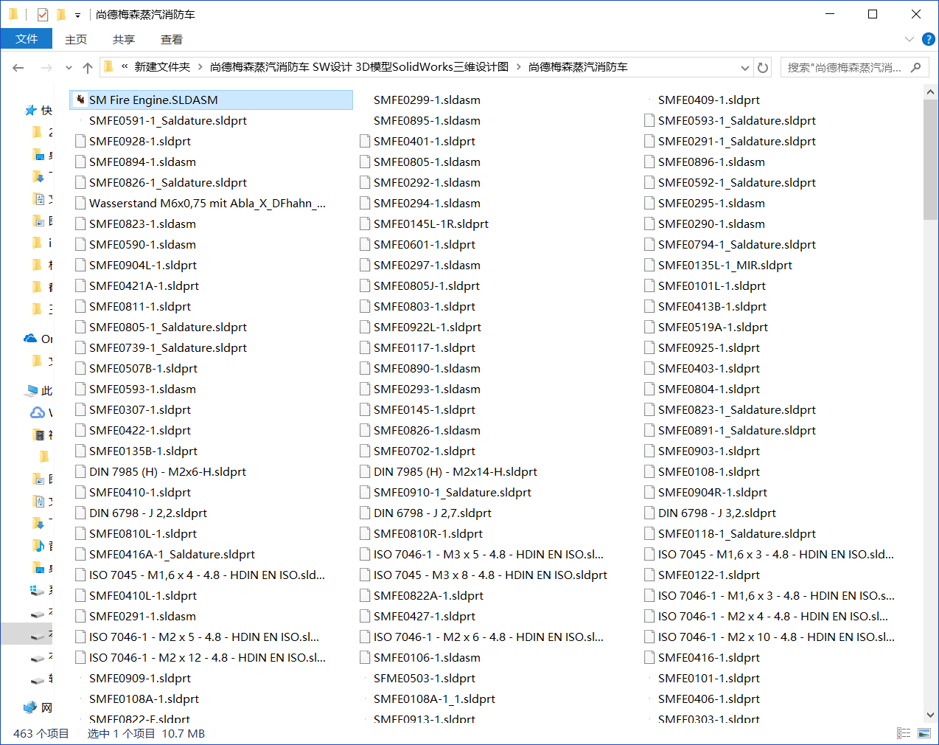Image resolution: width=939 pixels, height=745 pixels.
Task: Click SM Fire Engine.SLDASM assembly icon
Action: click(x=81, y=100)
